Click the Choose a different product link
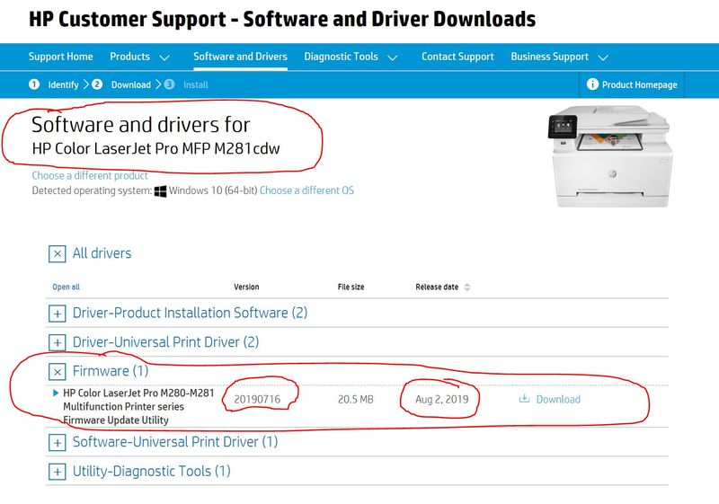 pyautogui.click(x=90, y=176)
